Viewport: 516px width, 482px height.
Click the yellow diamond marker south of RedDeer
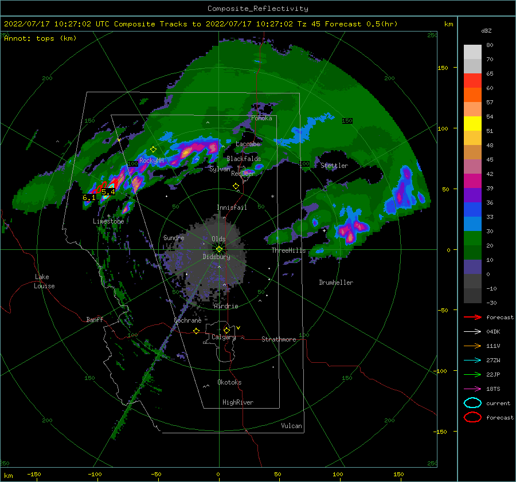coord(236,186)
